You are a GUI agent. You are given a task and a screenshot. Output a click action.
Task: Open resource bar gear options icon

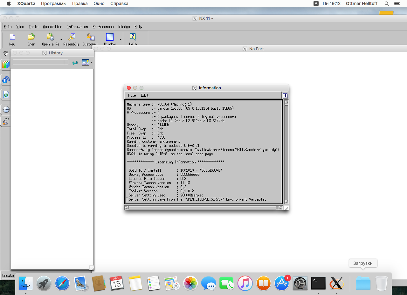tap(5, 53)
